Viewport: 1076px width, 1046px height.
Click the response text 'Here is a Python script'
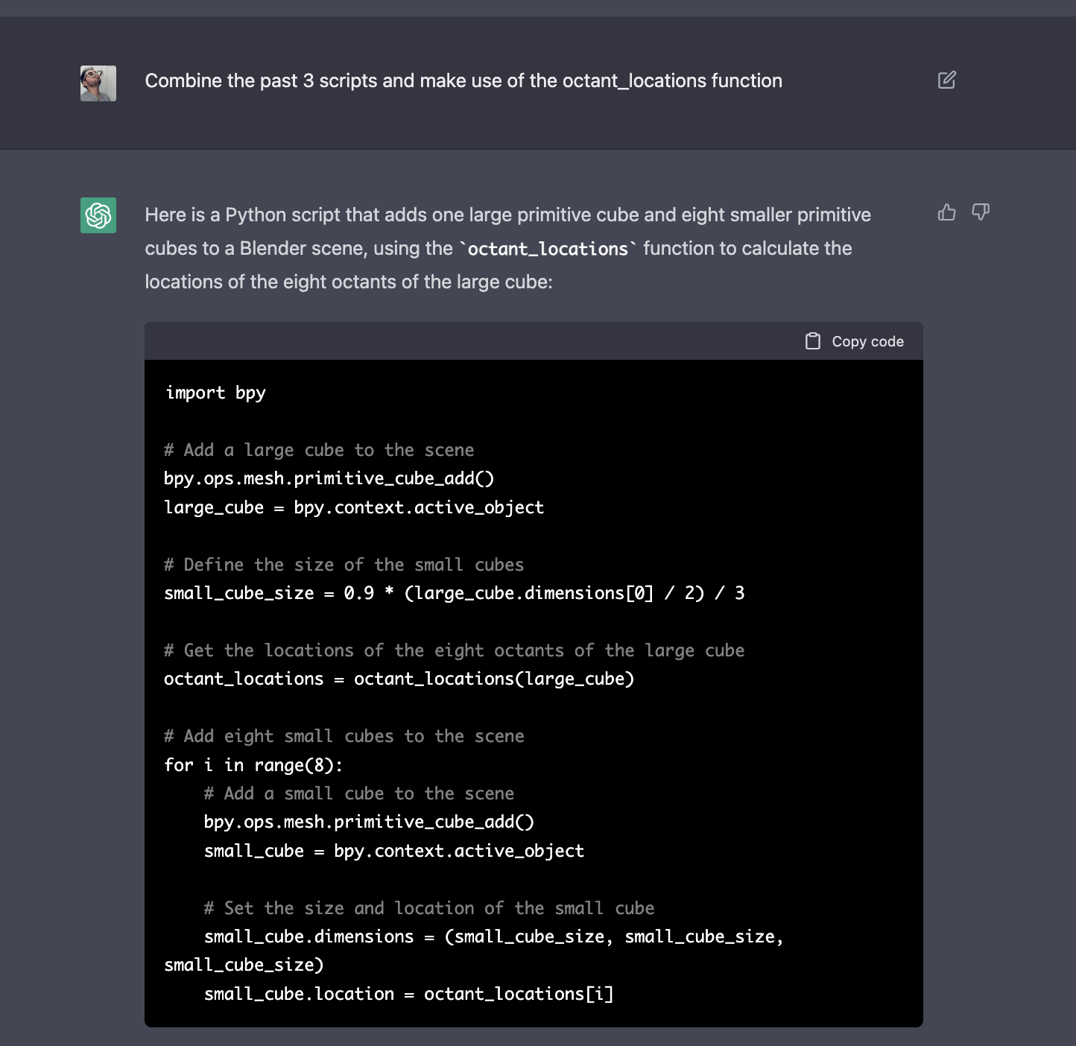point(507,215)
